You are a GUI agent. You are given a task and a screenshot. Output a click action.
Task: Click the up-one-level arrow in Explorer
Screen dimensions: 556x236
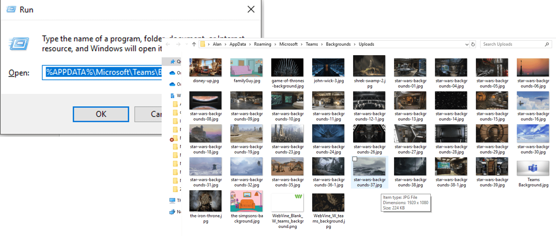point(194,44)
